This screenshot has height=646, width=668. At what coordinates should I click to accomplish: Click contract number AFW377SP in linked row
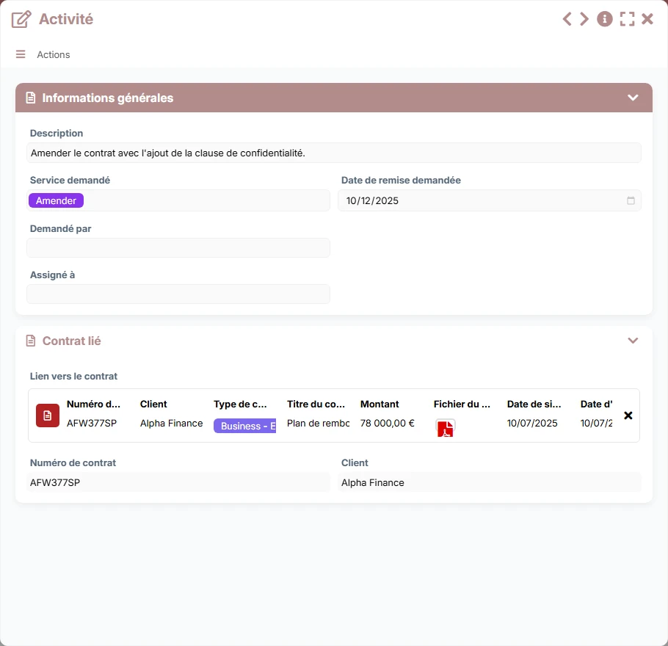[92, 423]
